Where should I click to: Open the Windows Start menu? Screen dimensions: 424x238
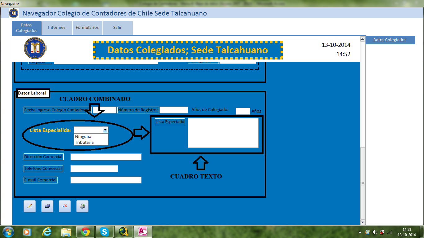8,232
